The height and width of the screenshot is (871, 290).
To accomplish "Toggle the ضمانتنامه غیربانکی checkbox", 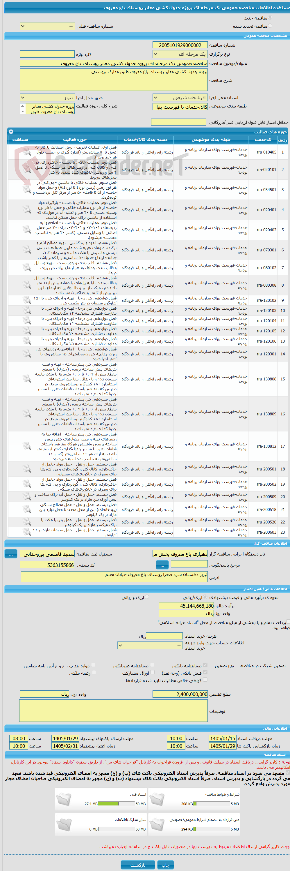I will pos(152,665).
